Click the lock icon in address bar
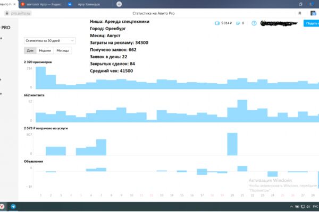319x212 pixels. click(7, 13)
